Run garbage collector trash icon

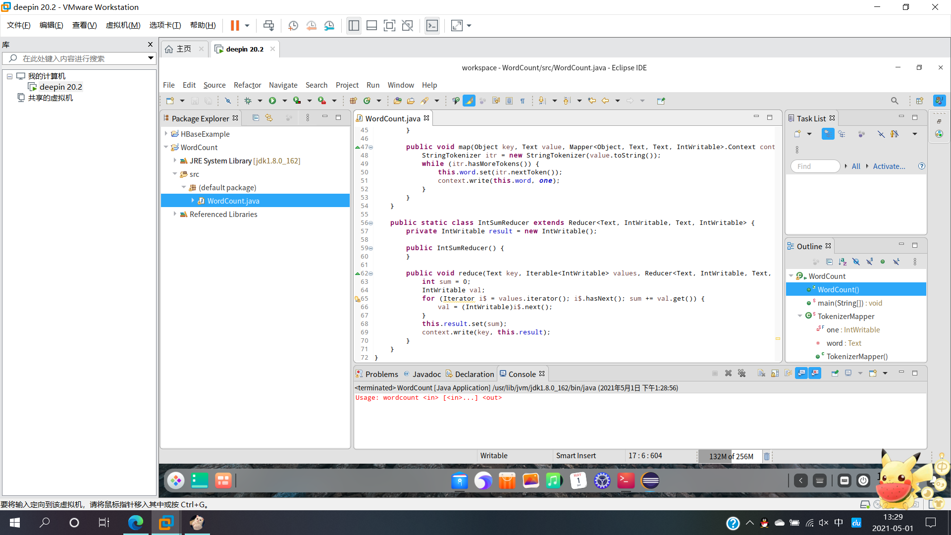click(767, 456)
